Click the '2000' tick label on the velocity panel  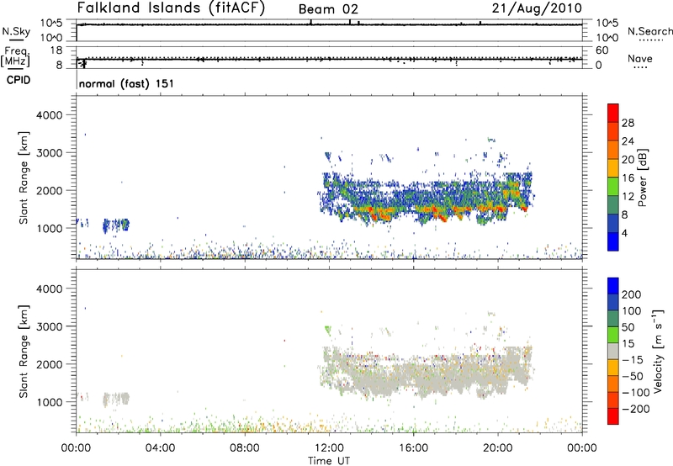(50, 364)
